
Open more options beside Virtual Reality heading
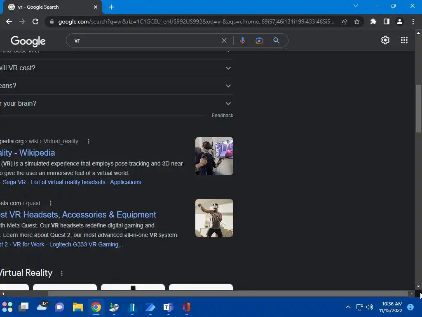coord(62,273)
